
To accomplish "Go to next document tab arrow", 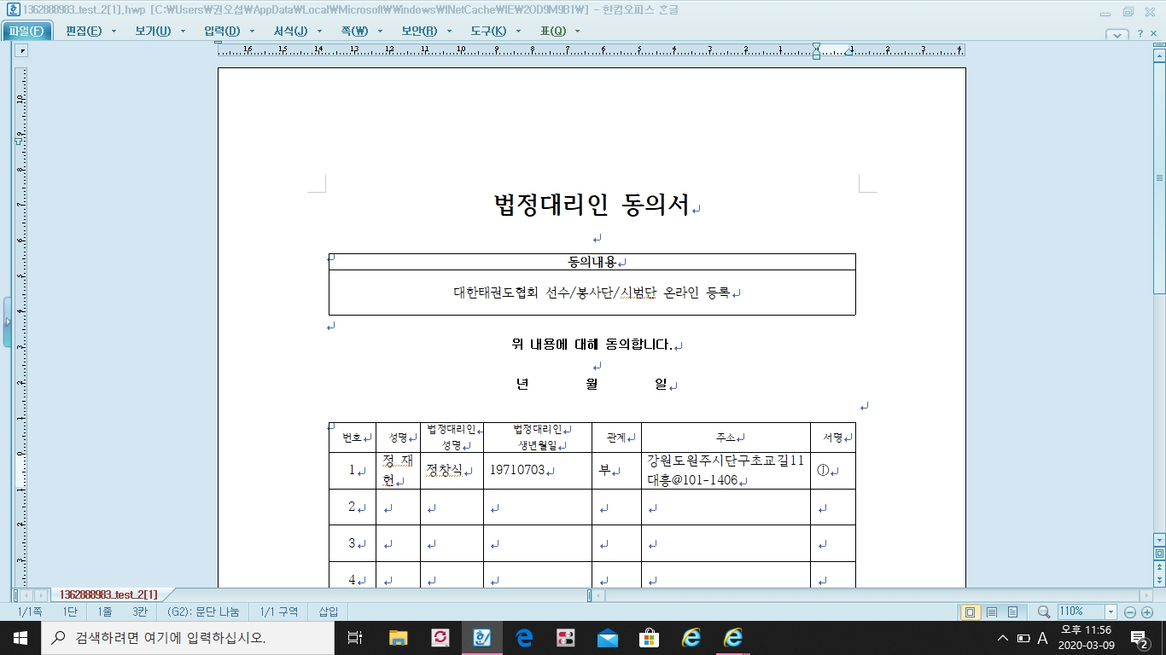I will pyautogui.click(x=40, y=595).
